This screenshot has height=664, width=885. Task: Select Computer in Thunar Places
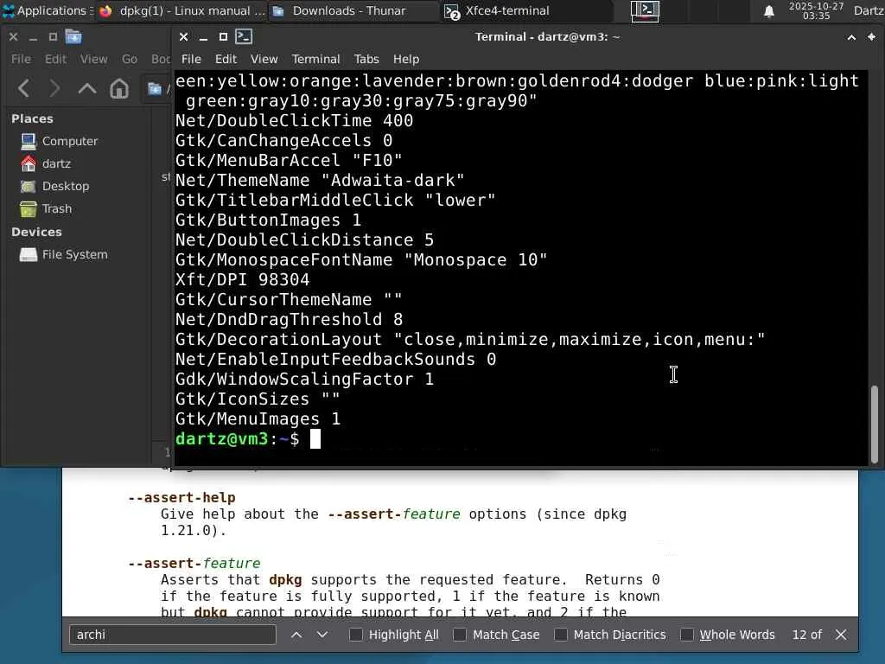tap(70, 141)
